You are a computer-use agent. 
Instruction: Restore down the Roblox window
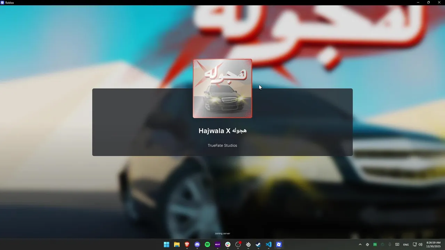[x=429, y=2]
